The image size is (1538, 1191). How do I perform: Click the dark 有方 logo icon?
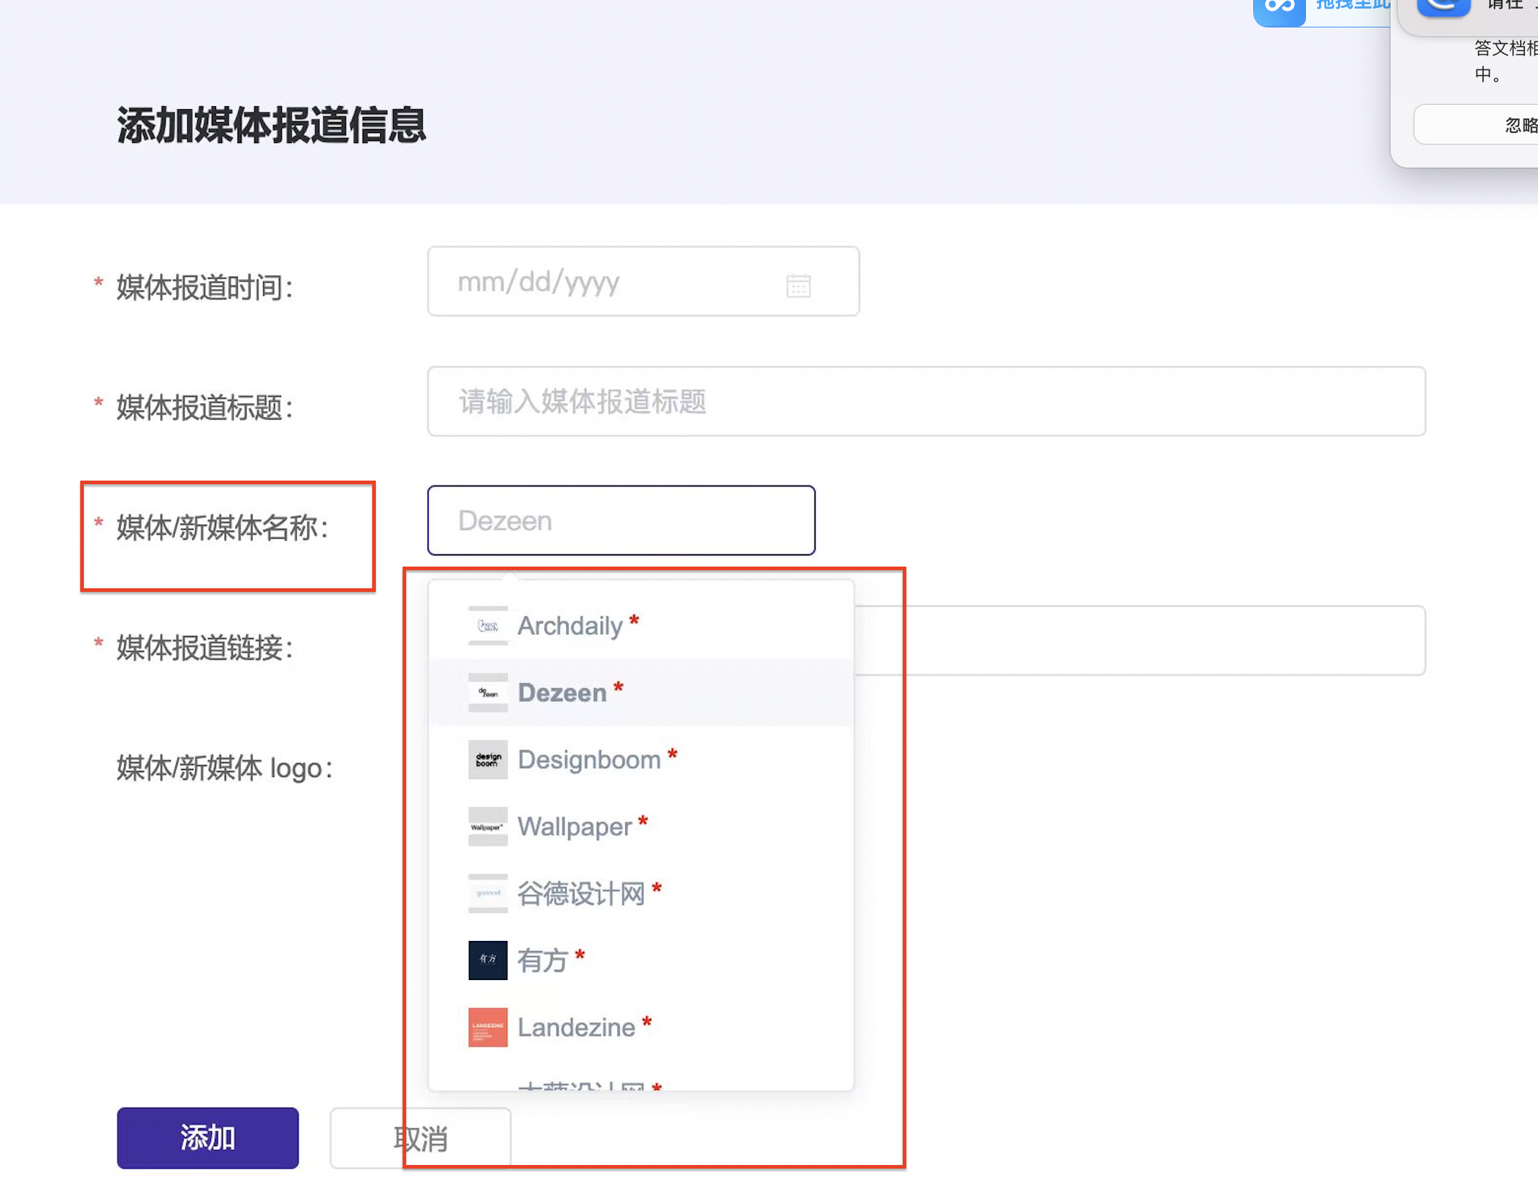pyautogui.click(x=488, y=960)
